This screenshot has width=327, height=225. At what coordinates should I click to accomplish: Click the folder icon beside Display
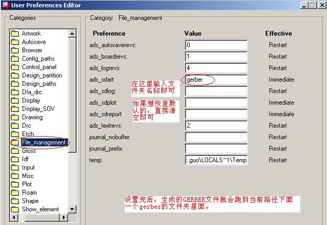click(15, 100)
